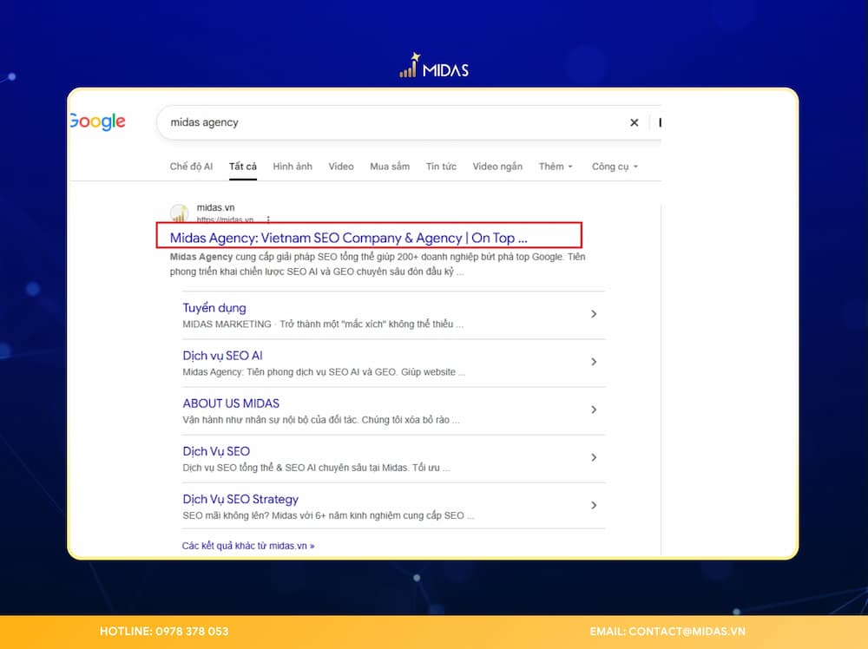Open the Công cụ dropdown

(x=615, y=167)
